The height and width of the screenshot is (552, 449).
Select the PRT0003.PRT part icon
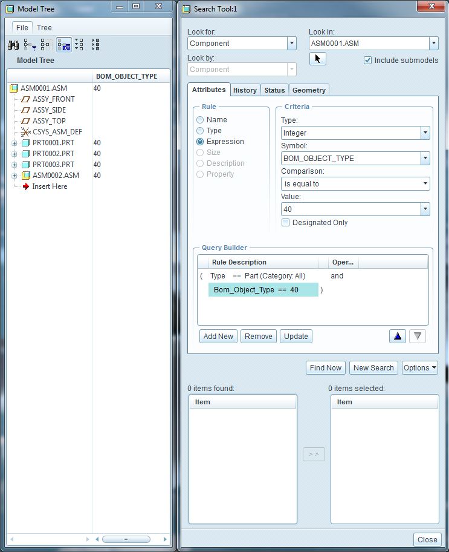[x=25, y=165]
